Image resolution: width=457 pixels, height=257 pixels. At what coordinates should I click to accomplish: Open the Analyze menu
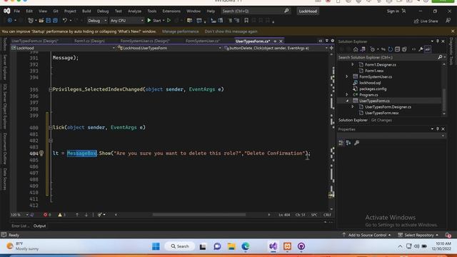click(x=134, y=11)
